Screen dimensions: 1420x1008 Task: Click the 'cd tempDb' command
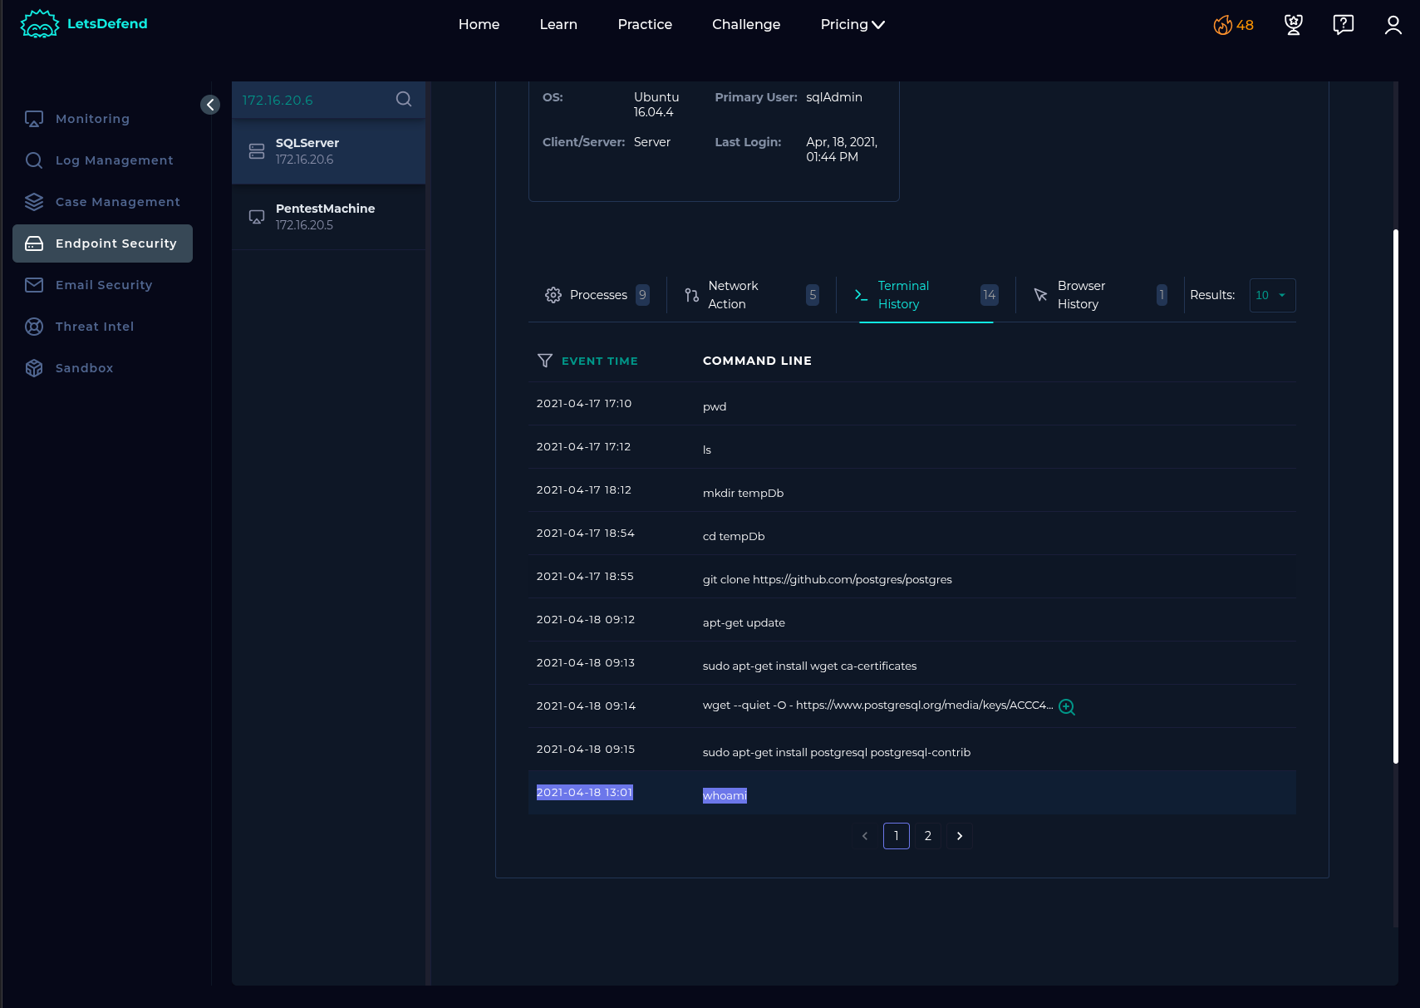[734, 536]
